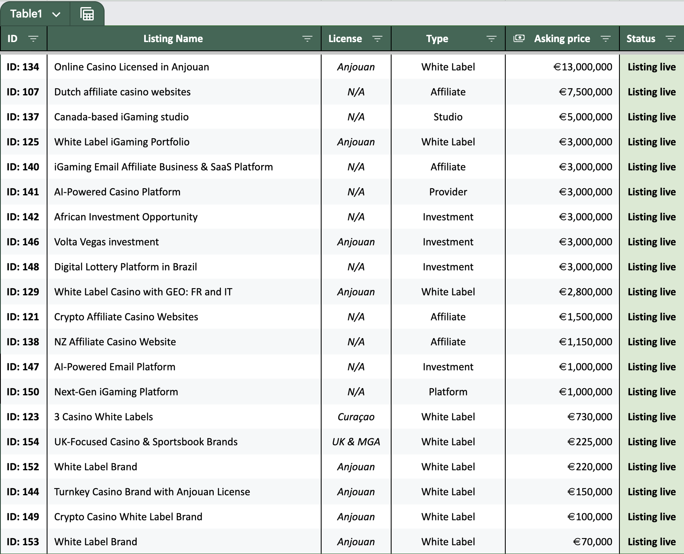Viewport: 684px width, 554px height.
Task: Select '3 Casino White Labels' cell
Action: tap(184, 417)
